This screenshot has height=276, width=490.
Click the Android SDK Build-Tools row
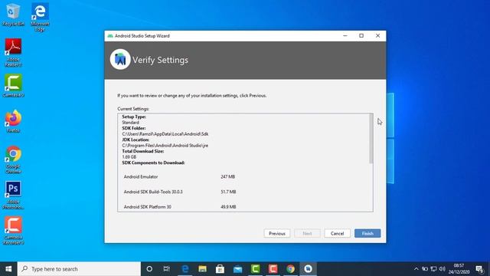179,192
